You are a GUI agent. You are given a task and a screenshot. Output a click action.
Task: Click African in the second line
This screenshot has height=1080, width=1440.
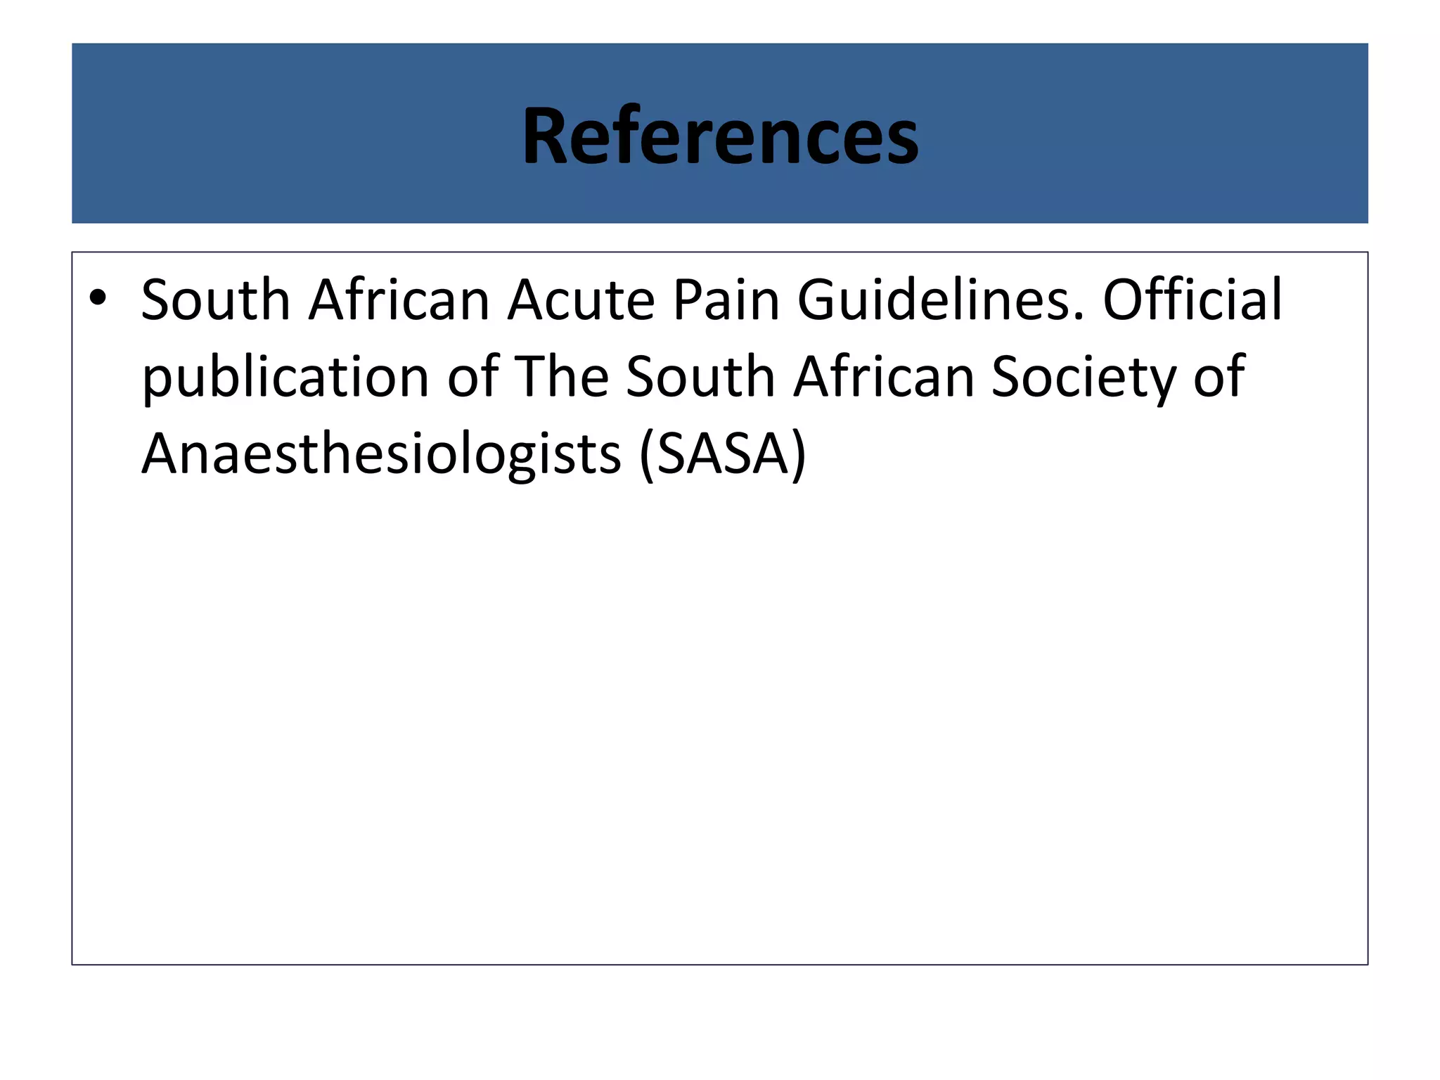click(884, 377)
